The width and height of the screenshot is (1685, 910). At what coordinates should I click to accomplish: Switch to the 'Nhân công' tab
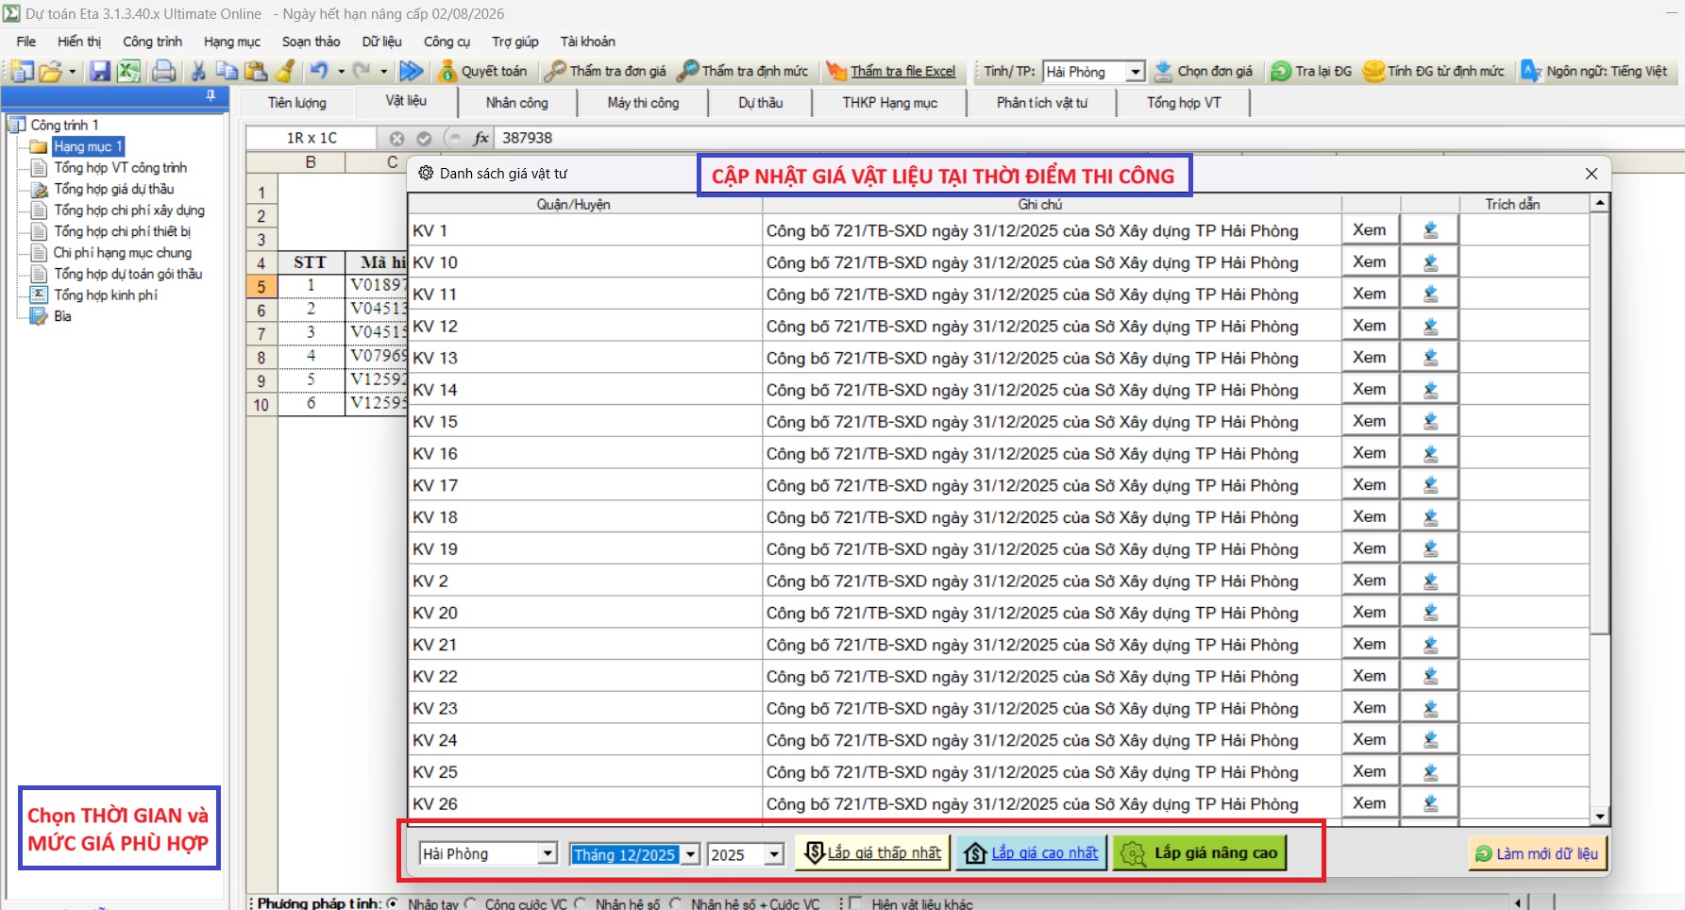pos(516,103)
